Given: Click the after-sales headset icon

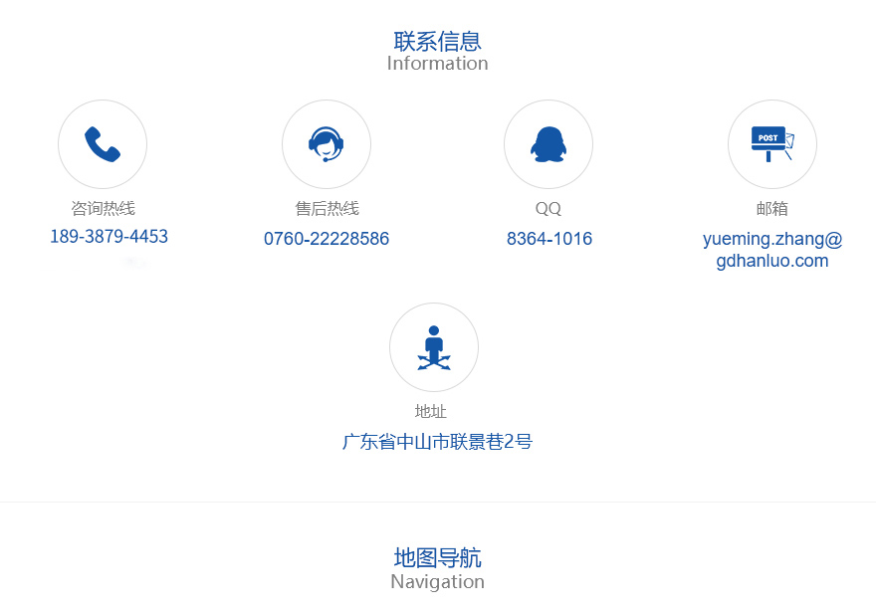Looking at the screenshot, I should click(326, 144).
